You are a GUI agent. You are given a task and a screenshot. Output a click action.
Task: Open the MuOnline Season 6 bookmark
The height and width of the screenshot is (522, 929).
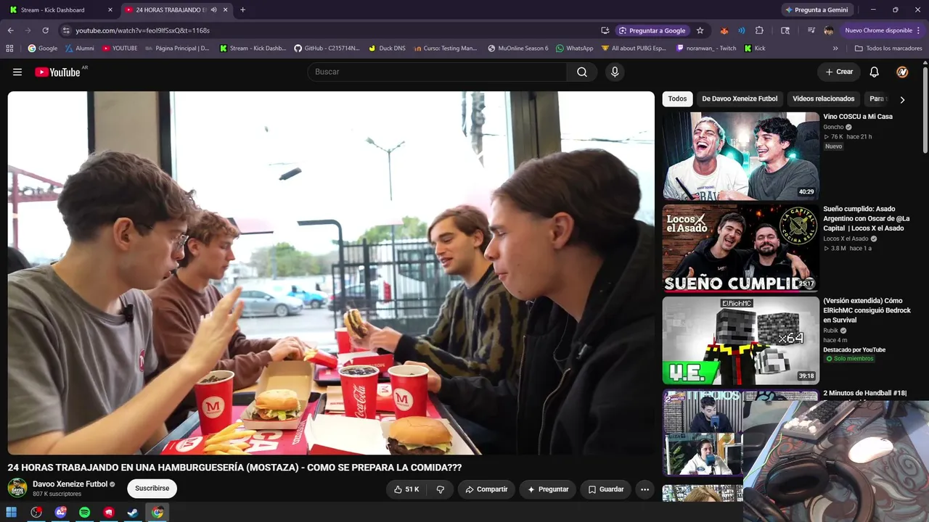518,49
